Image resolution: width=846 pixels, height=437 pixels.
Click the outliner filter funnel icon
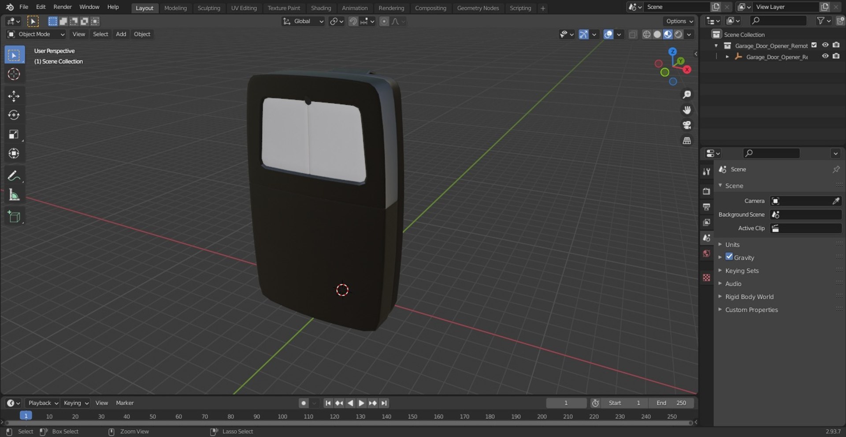[x=820, y=21]
